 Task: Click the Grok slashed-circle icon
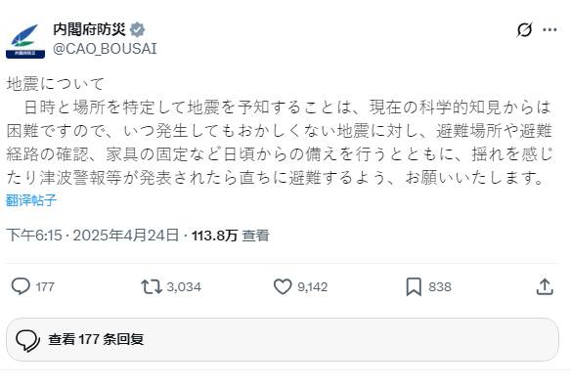[524, 30]
